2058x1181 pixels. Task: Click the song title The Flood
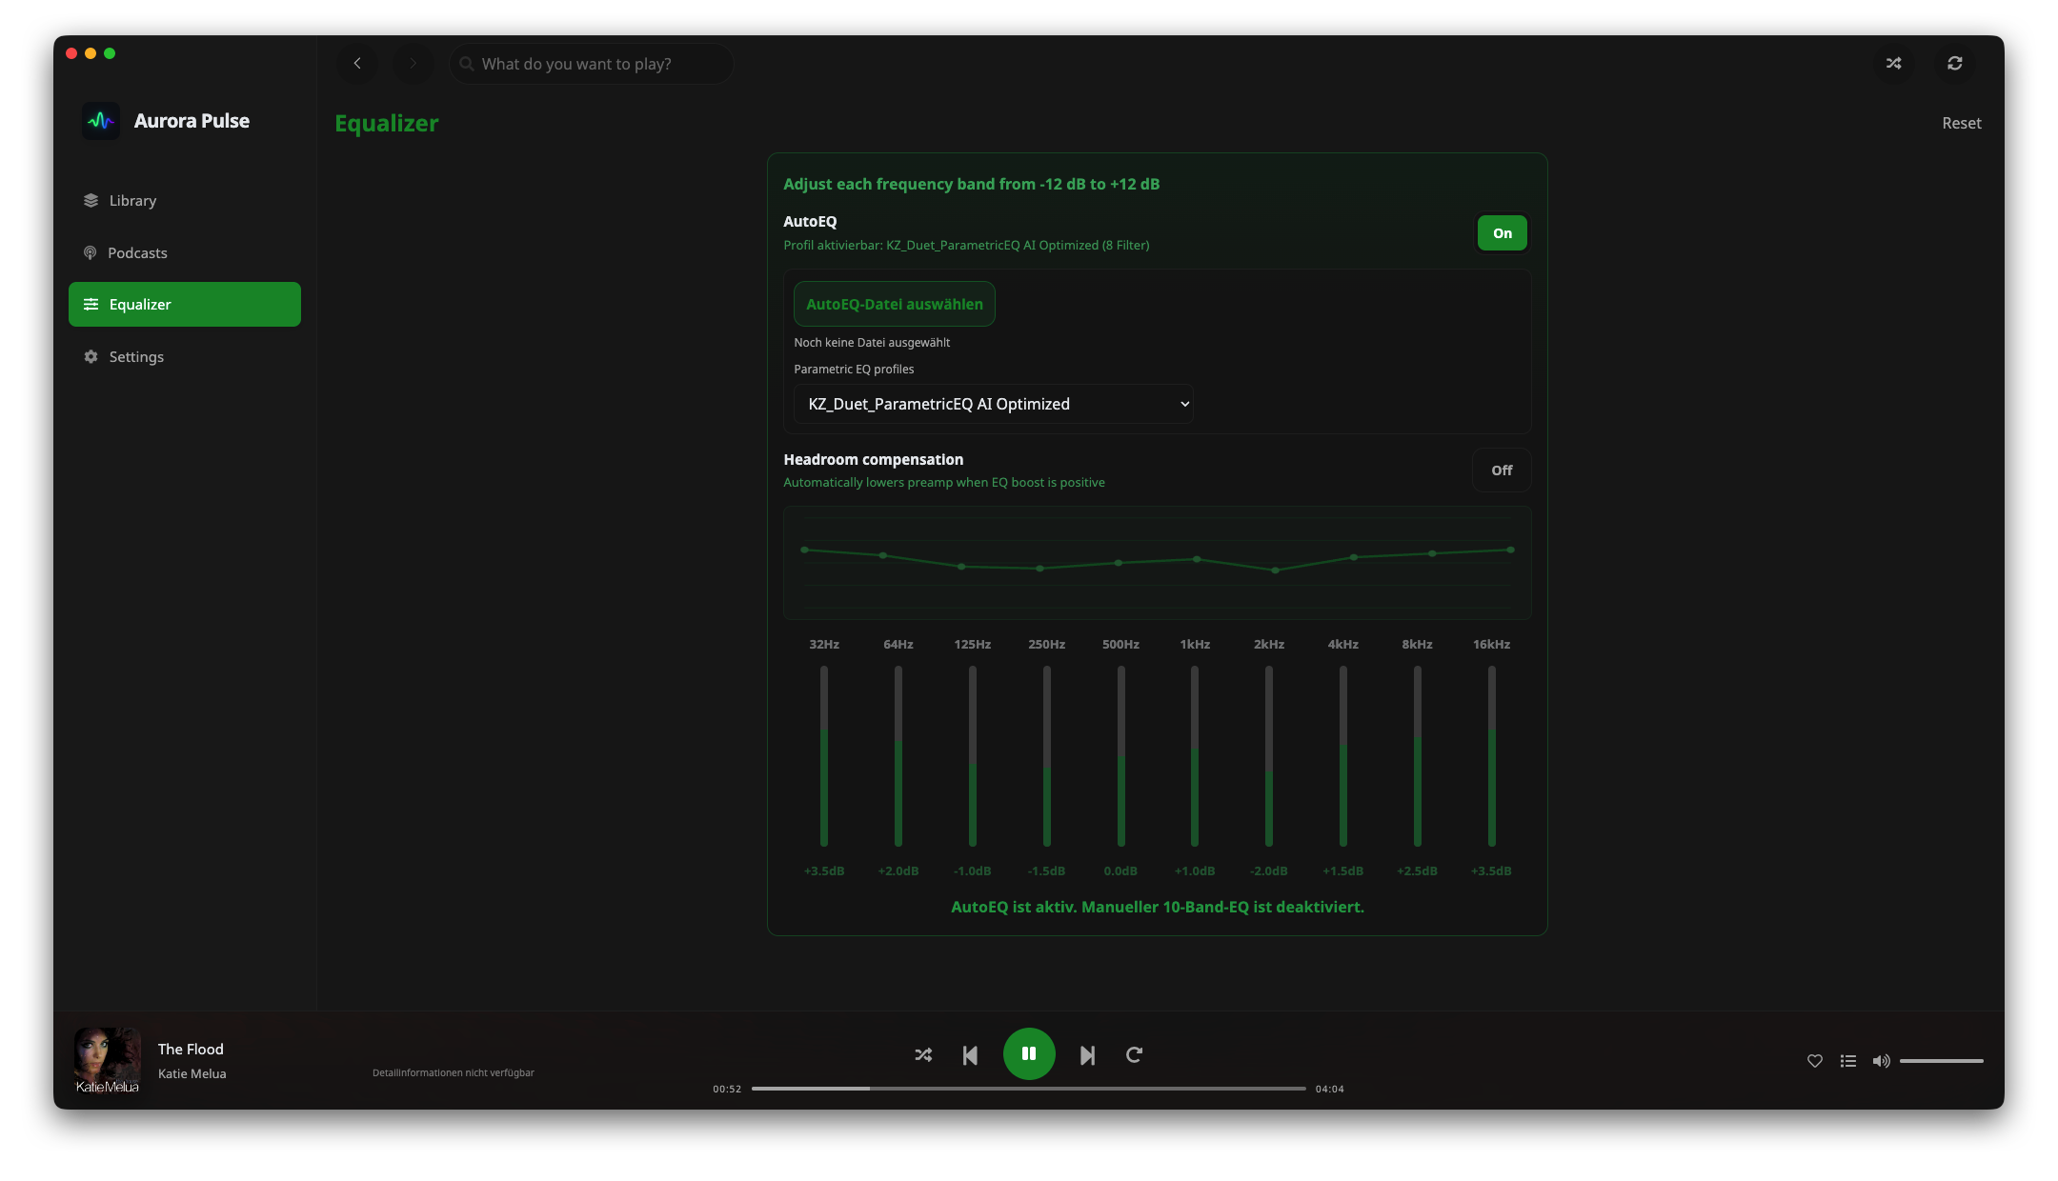[x=191, y=1049]
